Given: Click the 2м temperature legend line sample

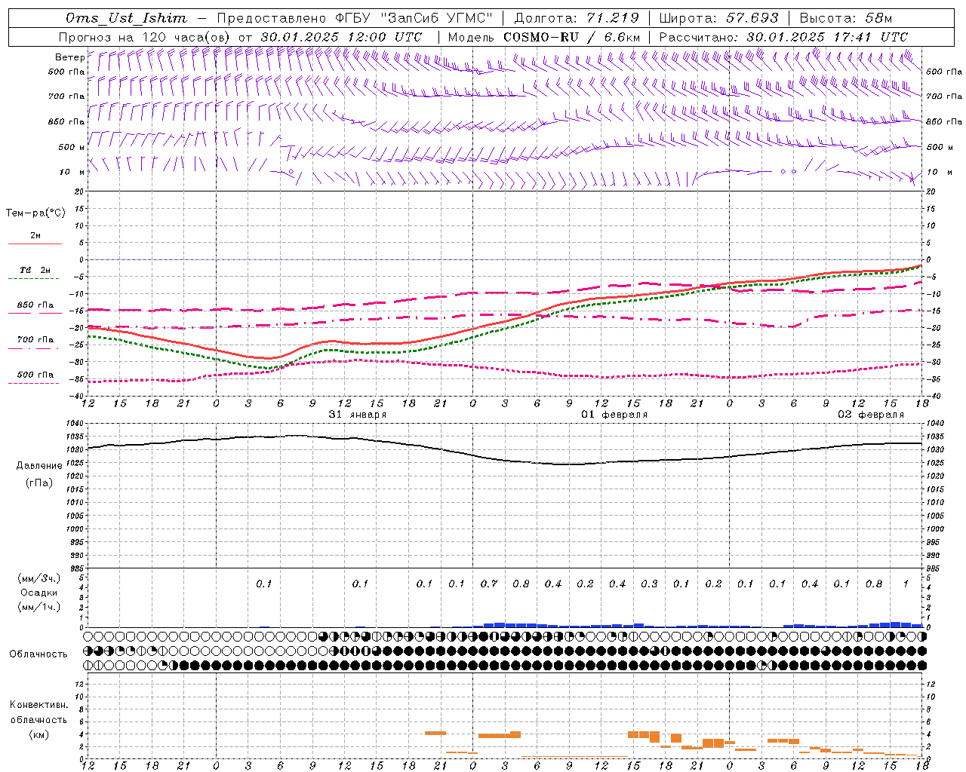Looking at the screenshot, I should click(x=35, y=244).
